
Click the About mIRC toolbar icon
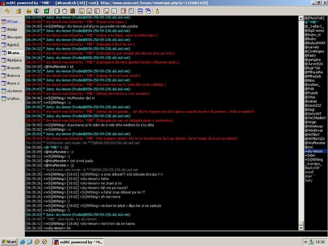point(157,11)
